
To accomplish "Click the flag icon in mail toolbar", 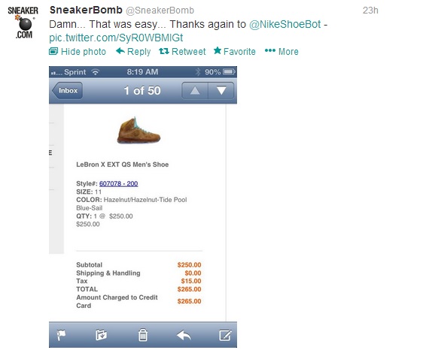I will tap(61, 335).
